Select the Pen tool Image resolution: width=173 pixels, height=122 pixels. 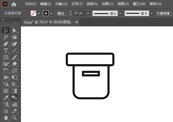[x=6, y=44]
